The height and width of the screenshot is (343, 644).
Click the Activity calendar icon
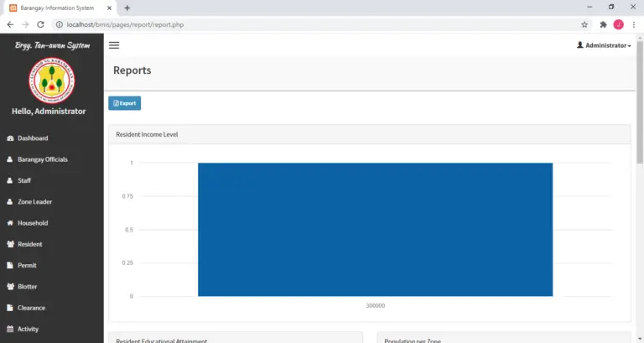[x=10, y=329]
